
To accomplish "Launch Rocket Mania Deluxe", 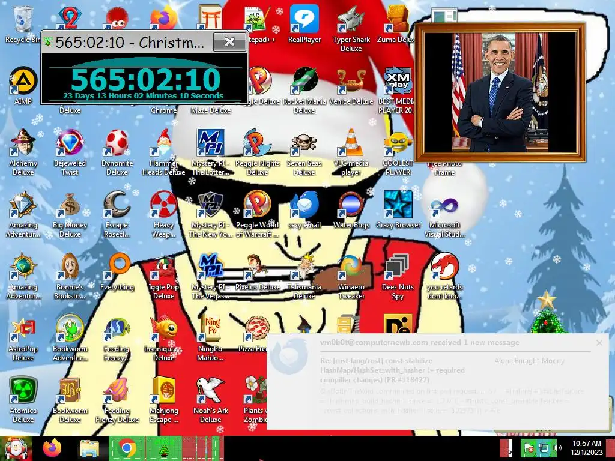I will click(304, 91).
